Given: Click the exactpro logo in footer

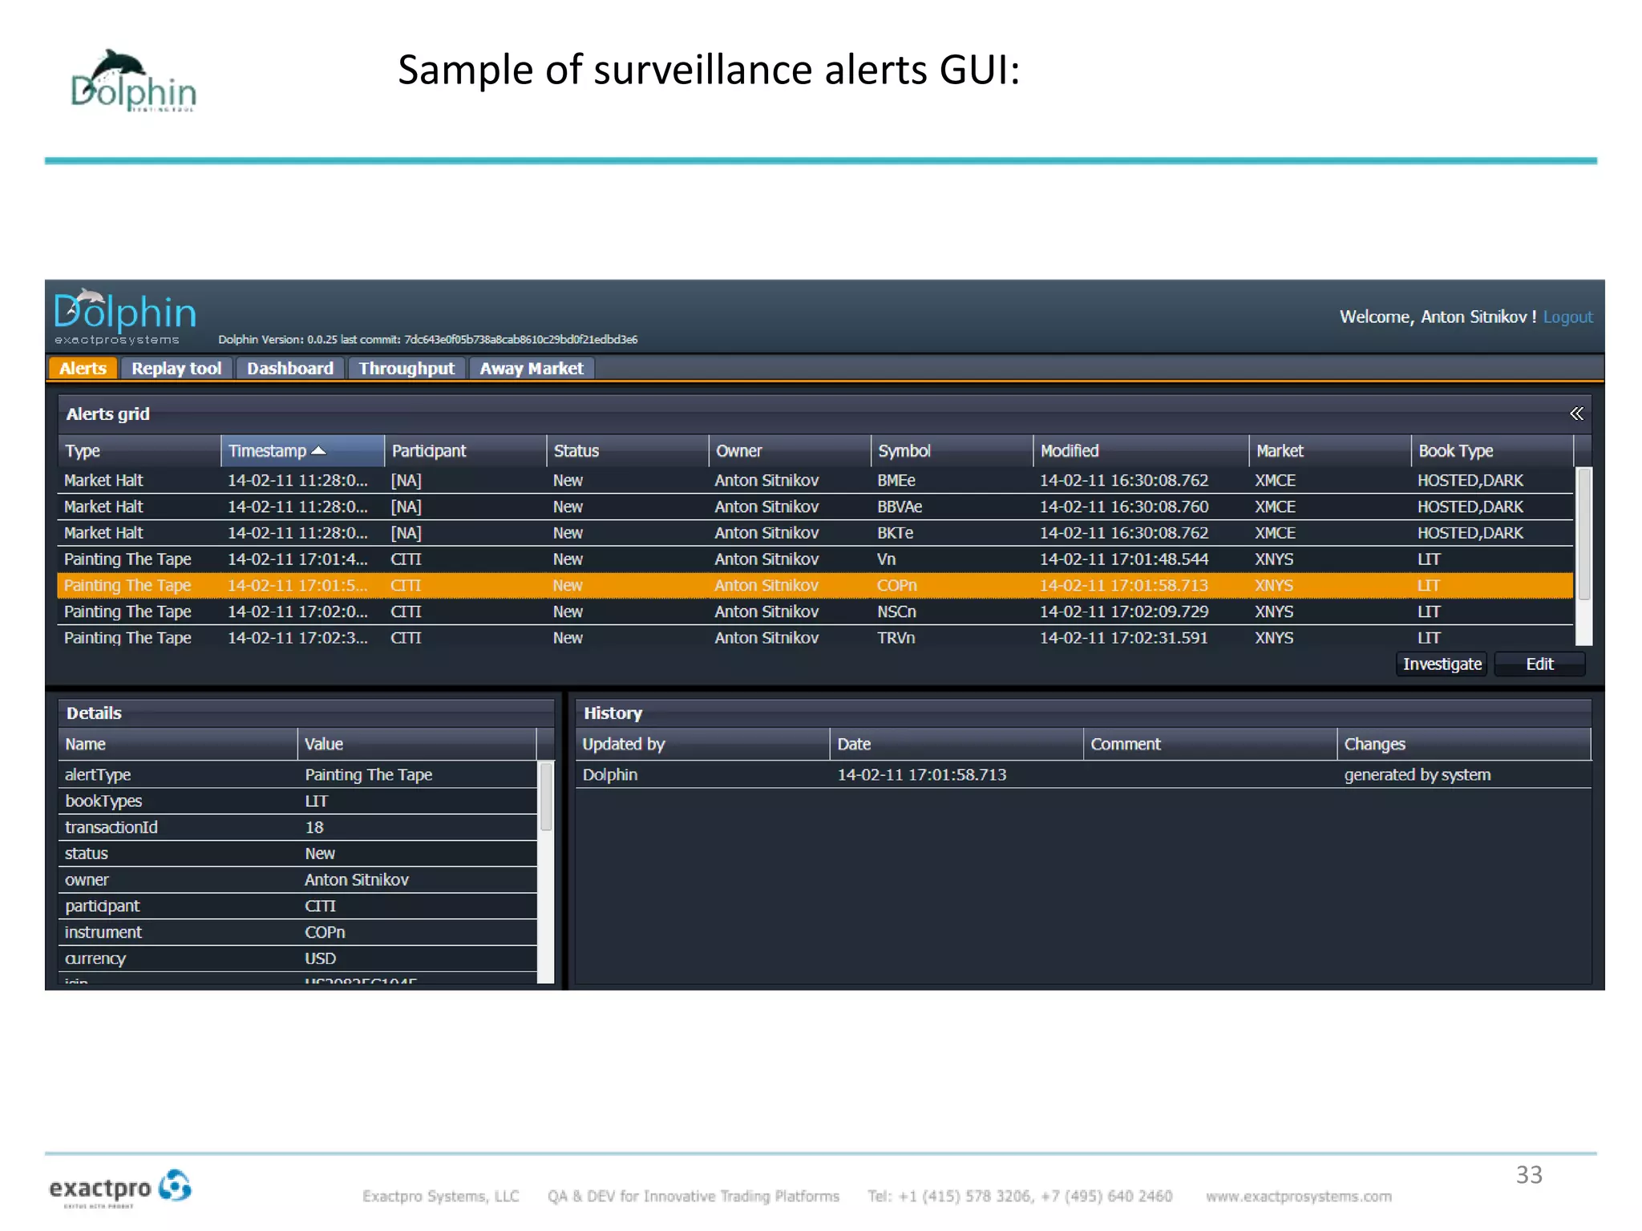Looking at the screenshot, I should 120,1189.
